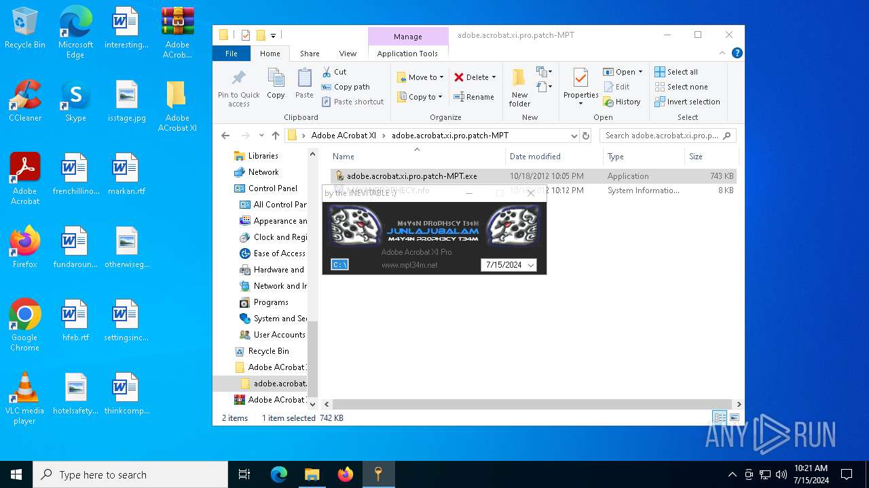The image size is (869, 488).
Task: Collapse the ribbon with the chevron
Action: coord(722,53)
